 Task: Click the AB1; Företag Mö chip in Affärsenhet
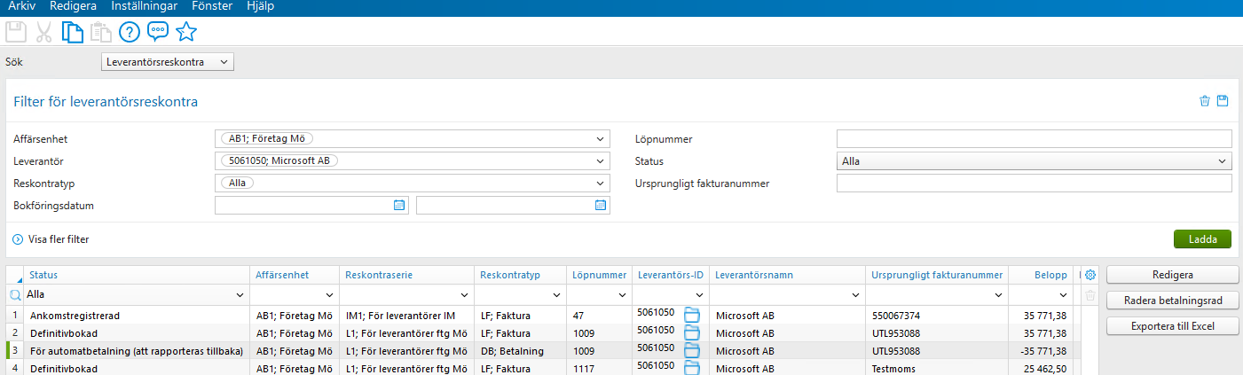point(267,138)
